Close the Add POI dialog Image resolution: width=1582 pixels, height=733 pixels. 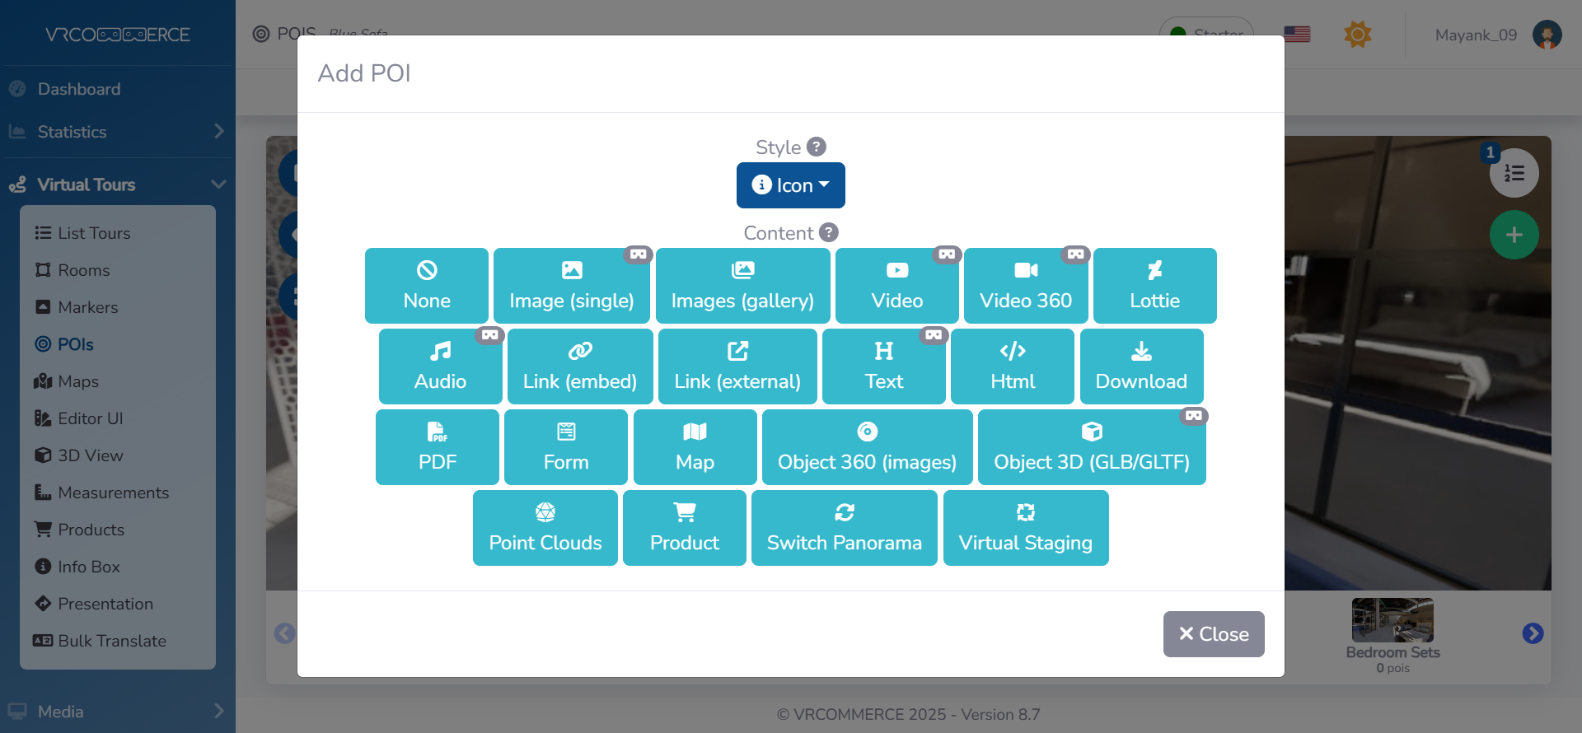[1213, 633]
